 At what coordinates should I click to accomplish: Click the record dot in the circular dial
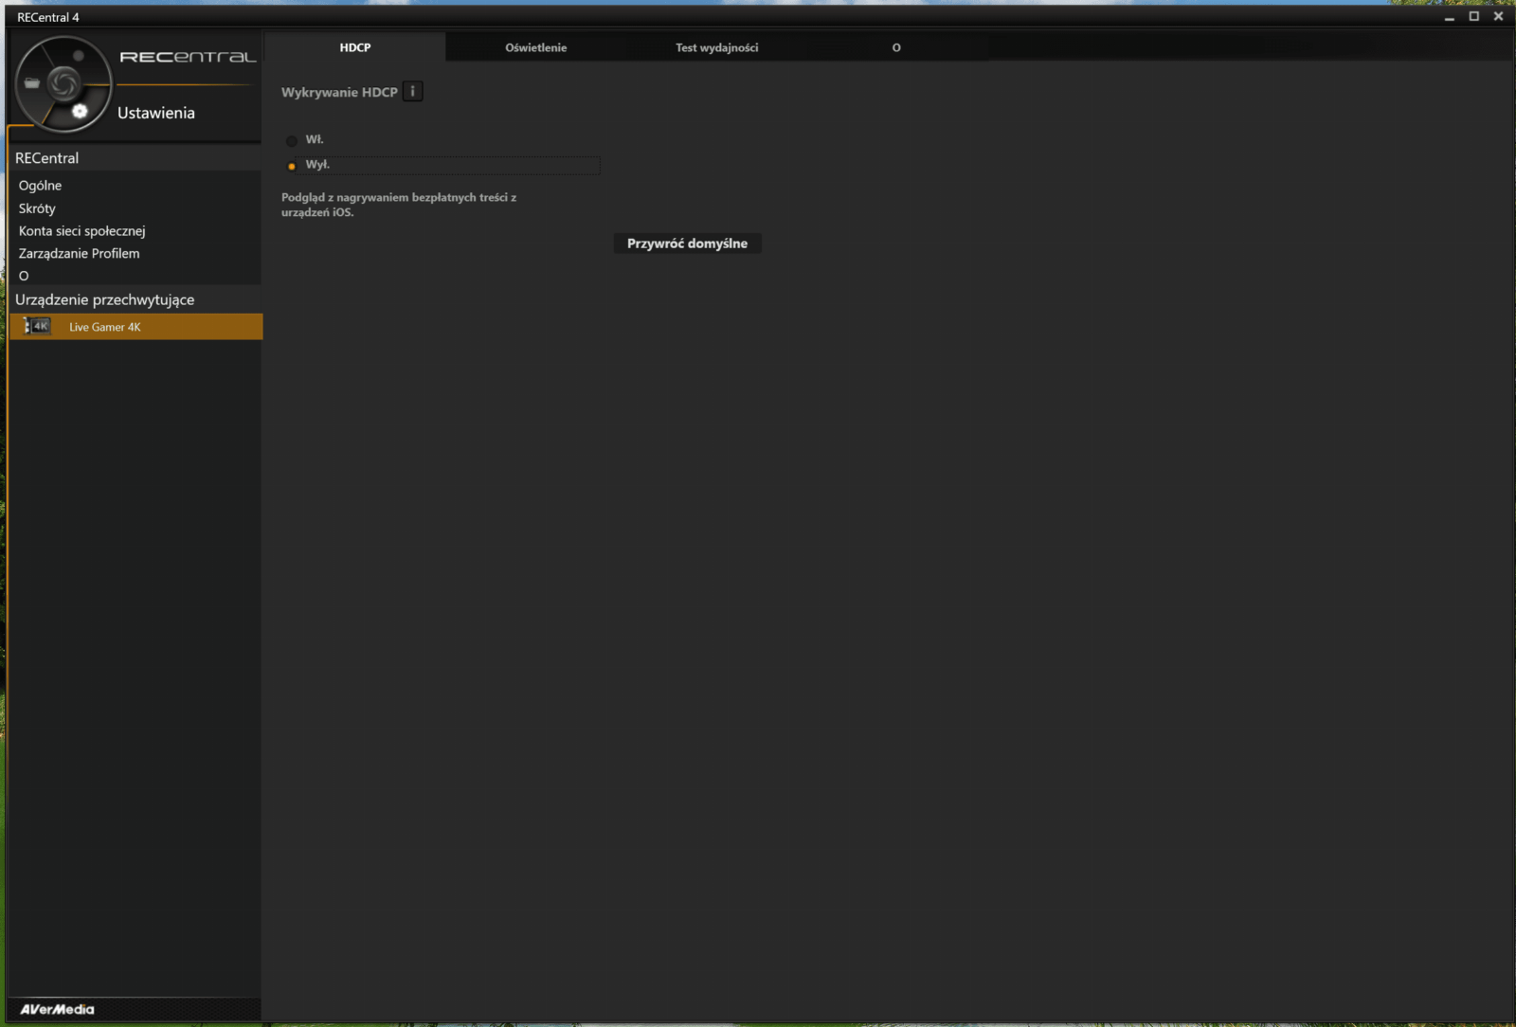tap(79, 56)
